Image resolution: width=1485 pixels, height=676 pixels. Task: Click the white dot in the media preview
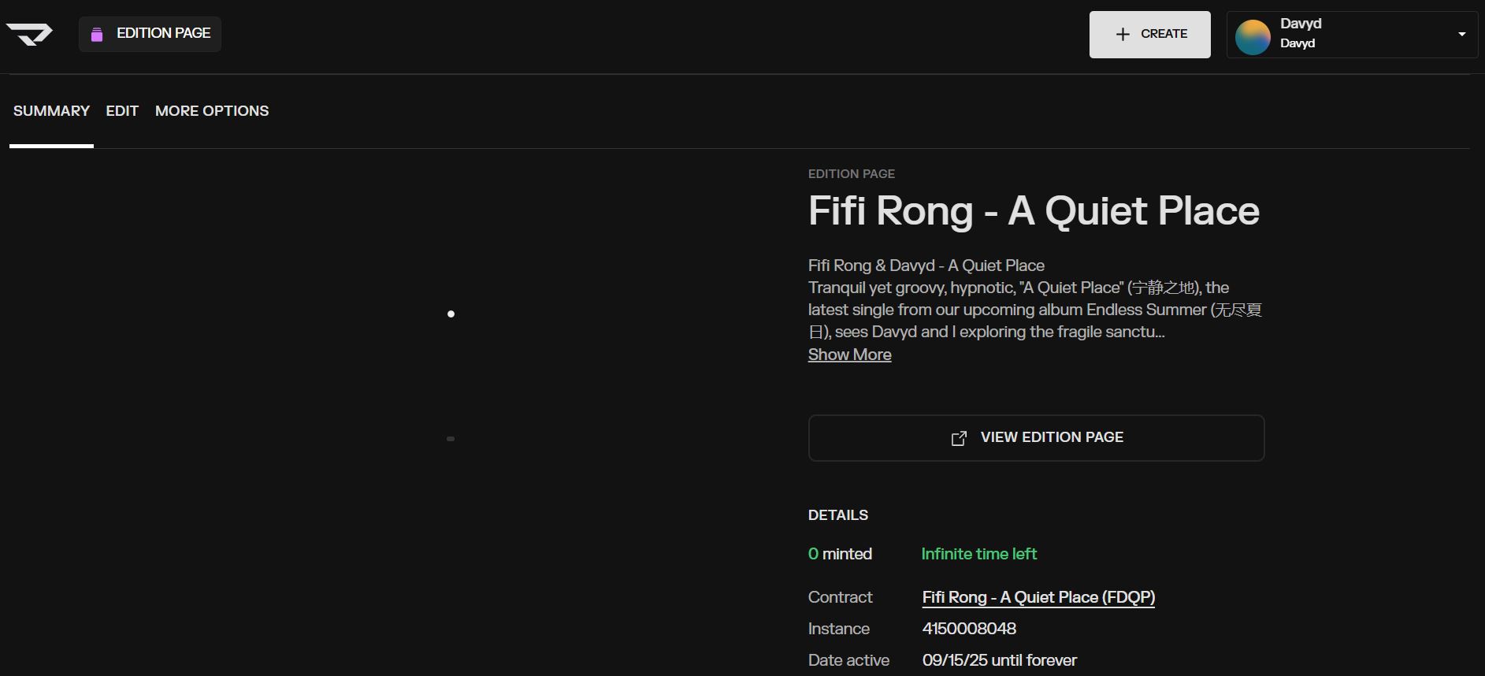pyautogui.click(x=451, y=314)
